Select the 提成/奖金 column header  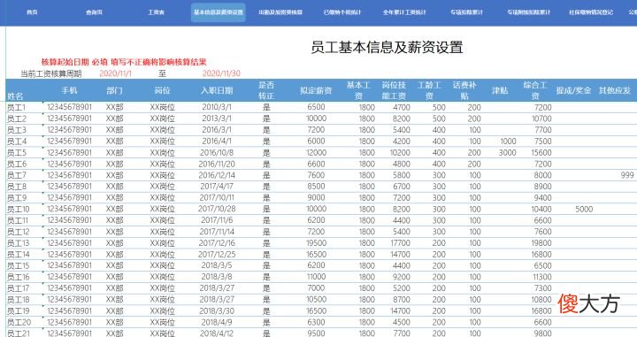[573, 90]
